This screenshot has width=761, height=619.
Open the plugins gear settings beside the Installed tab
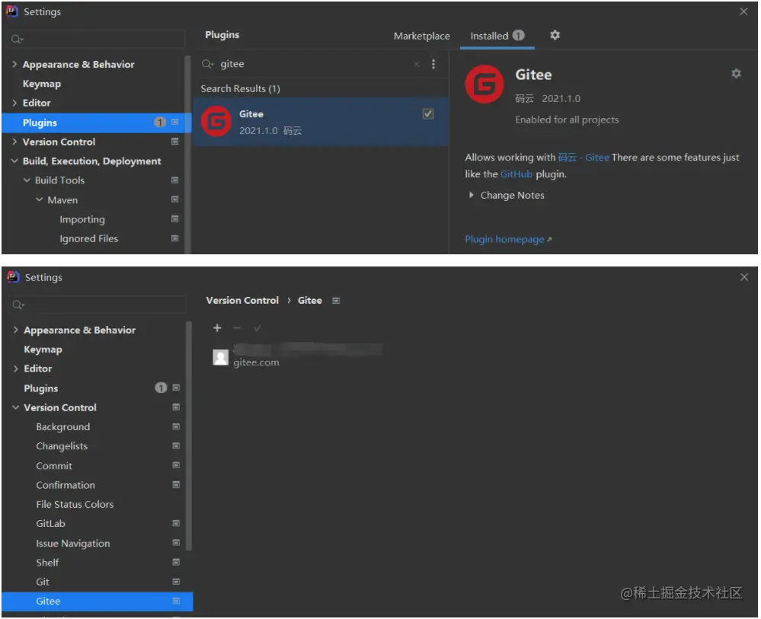(555, 35)
